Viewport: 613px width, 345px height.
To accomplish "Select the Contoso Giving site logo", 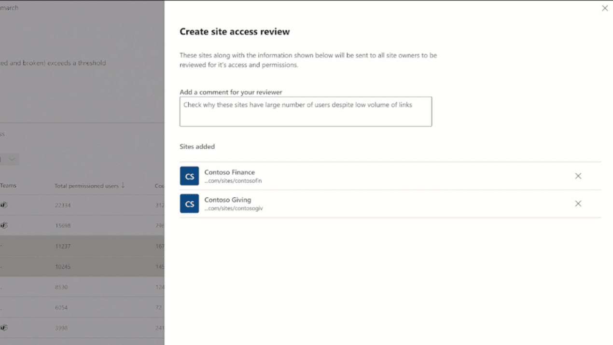I will point(189,203).
